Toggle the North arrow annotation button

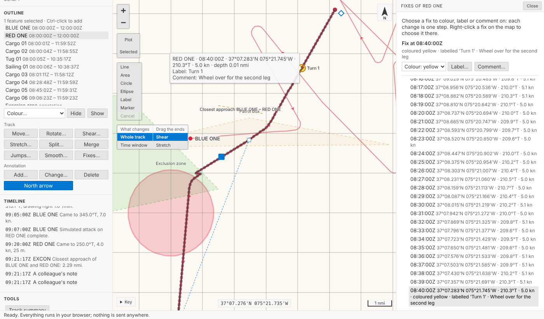point(38,186)
